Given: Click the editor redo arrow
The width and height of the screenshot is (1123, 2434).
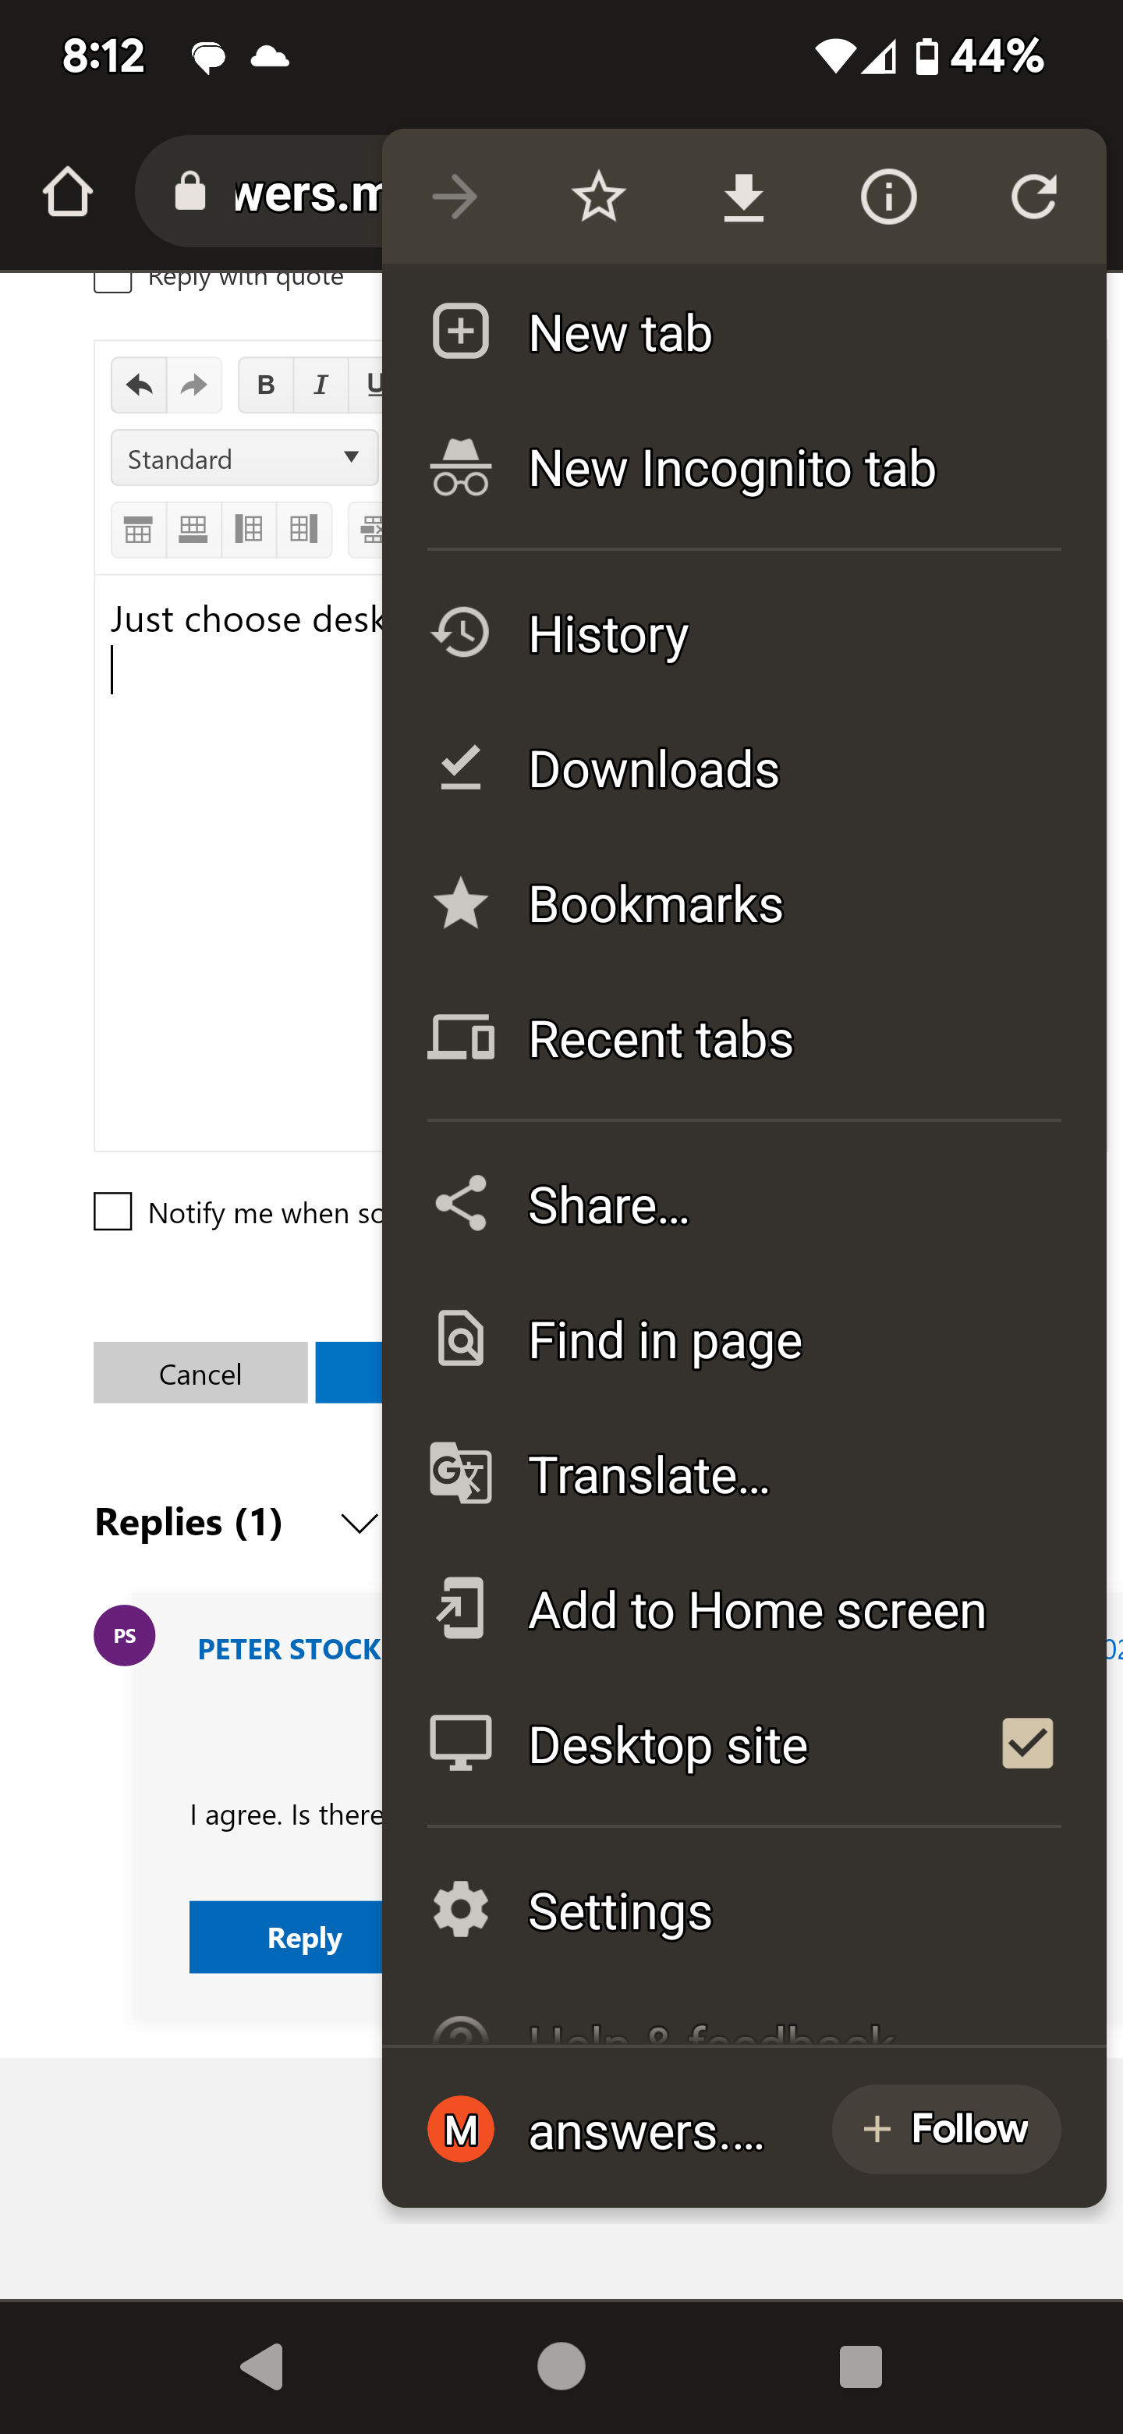Looking at the screenshot, I should (193, 385).
